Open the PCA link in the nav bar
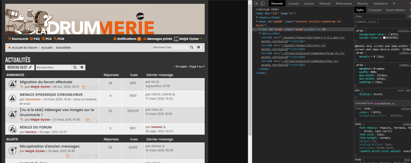 46,39
